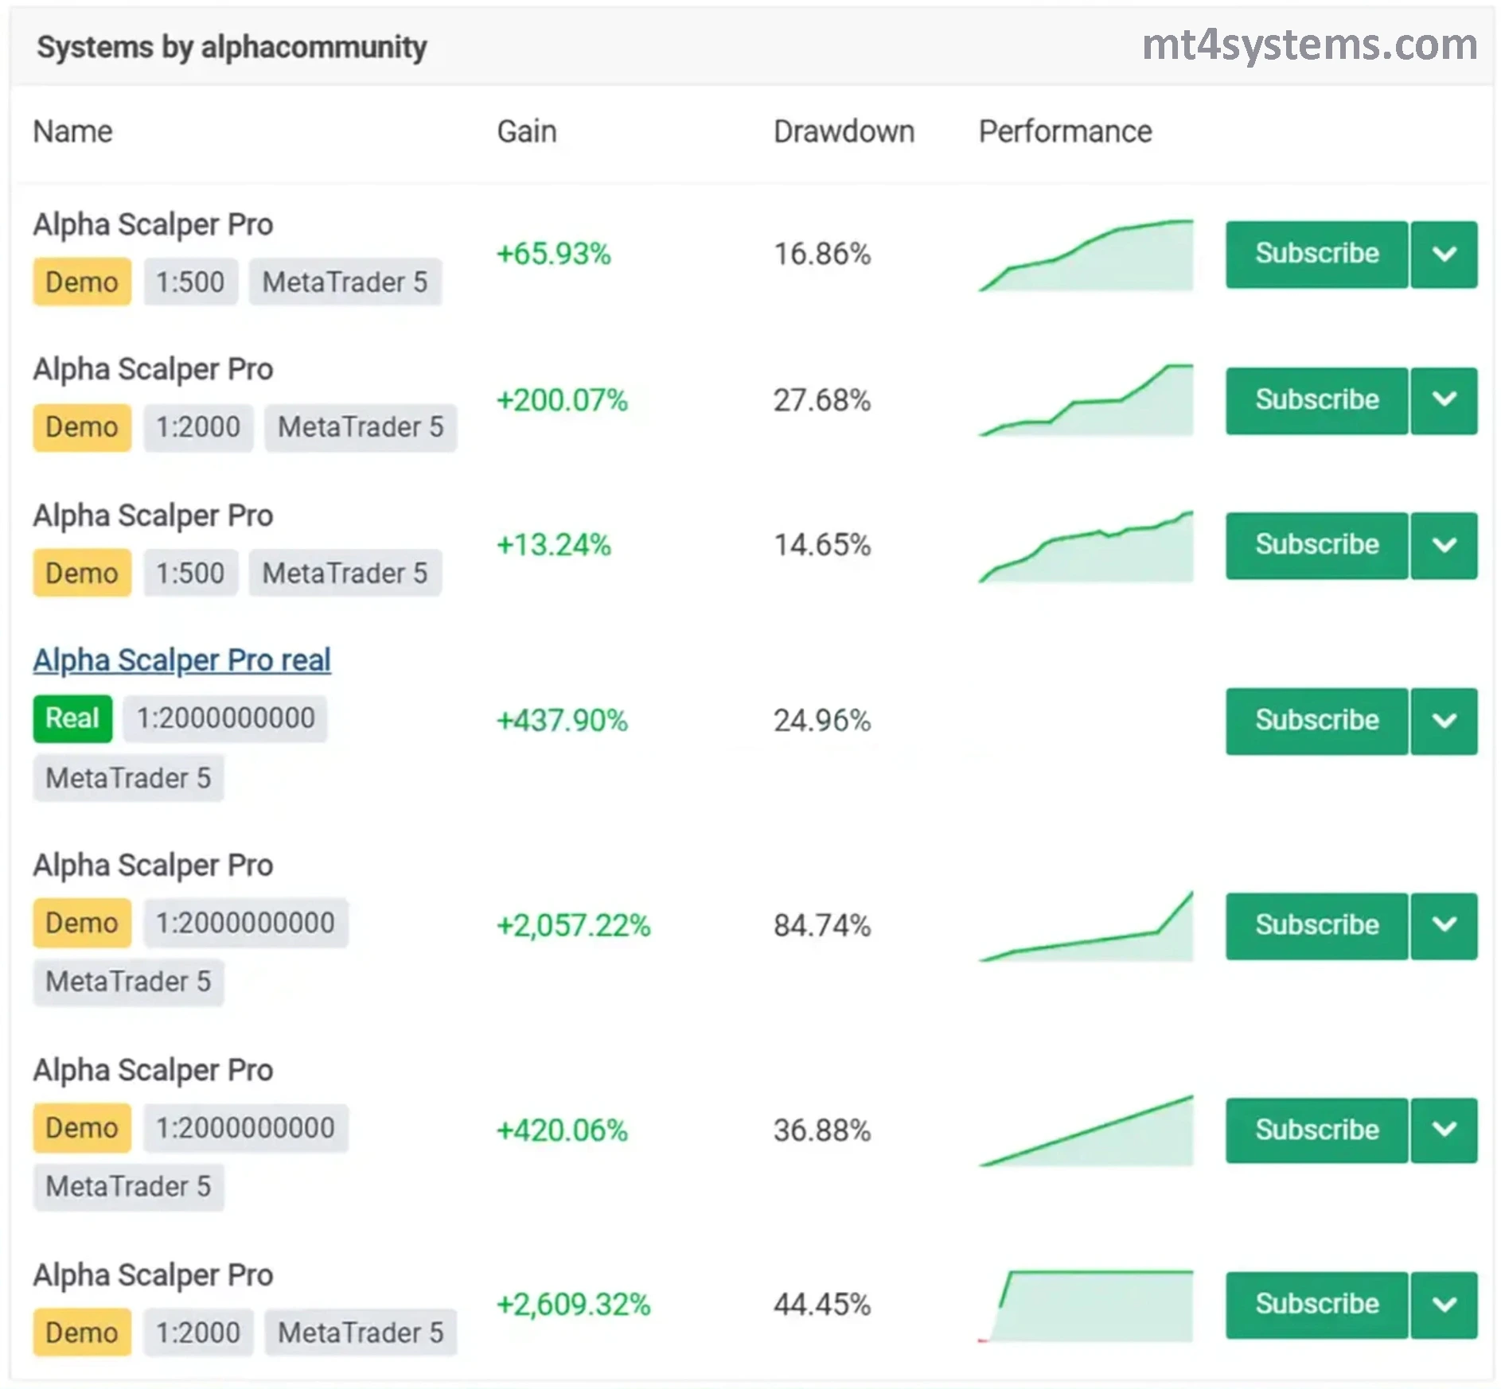Screen dimensions: 1501x1389
Task: Subscribe to the system with +200.07% gain
Action: tap(1316, 400)
